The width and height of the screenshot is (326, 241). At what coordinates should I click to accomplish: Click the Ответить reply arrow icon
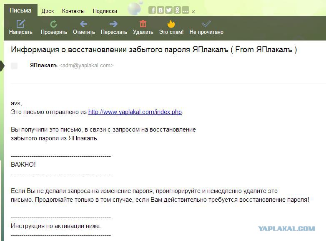83,24
